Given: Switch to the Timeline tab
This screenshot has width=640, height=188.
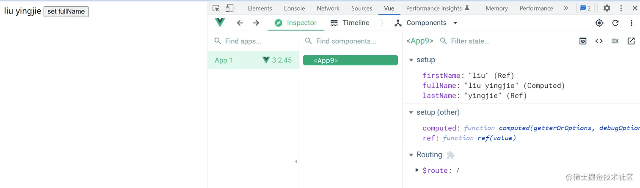Looking at the screenshot, I should tap(350, 23).
